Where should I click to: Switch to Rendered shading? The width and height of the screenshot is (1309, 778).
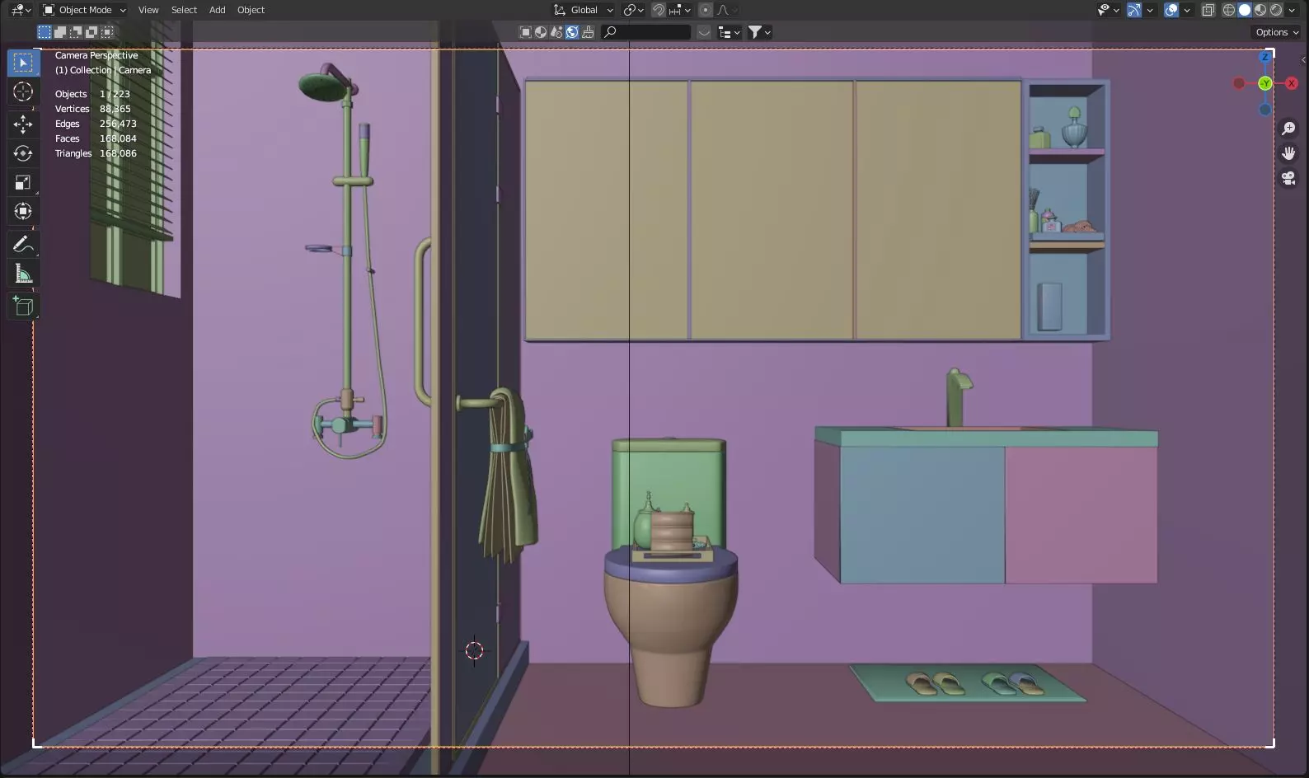point(1276,10)
